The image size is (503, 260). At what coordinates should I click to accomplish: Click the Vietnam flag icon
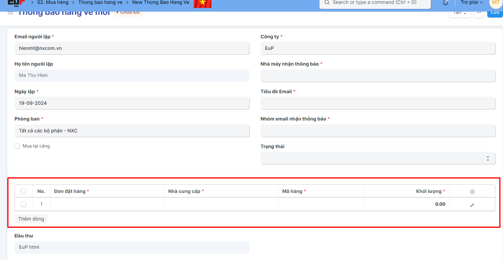[203, 3]
